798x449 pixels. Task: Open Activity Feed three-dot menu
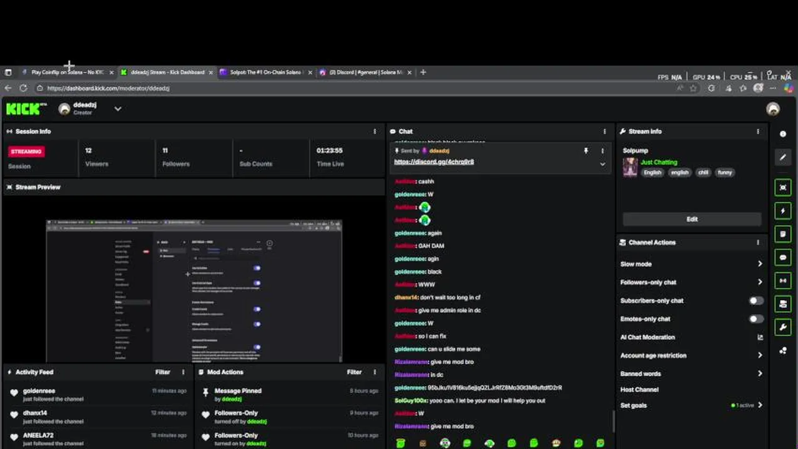pyautogui.click(x=183, y=372)
